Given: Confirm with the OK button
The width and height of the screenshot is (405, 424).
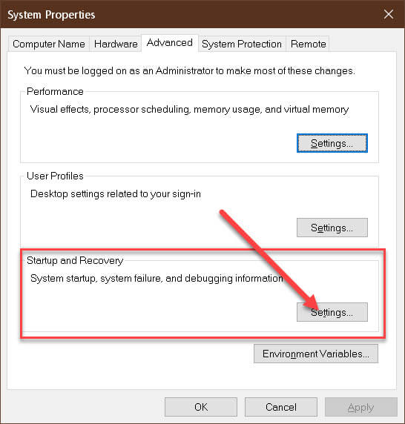Looking at the screenshot, I should point(201,407).
